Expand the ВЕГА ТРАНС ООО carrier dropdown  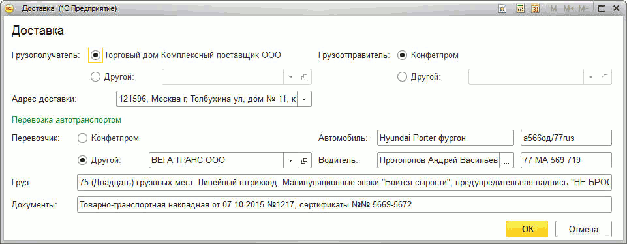click(291, 160)
